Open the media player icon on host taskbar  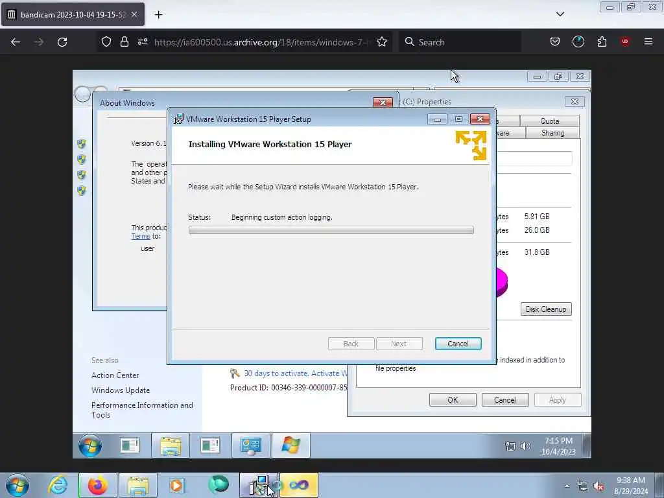[177, 485]
